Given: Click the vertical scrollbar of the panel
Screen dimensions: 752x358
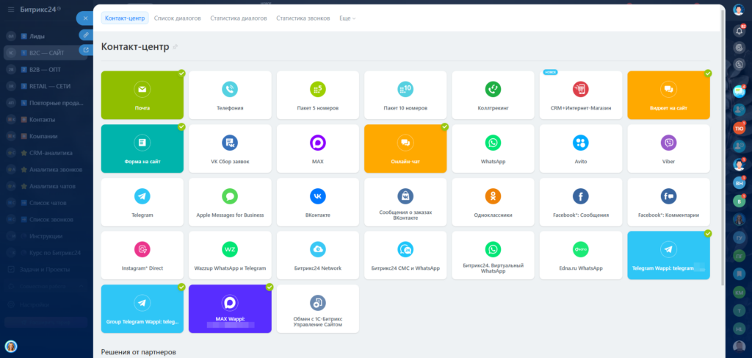Looking at the screenshot, I should [723, 146].
